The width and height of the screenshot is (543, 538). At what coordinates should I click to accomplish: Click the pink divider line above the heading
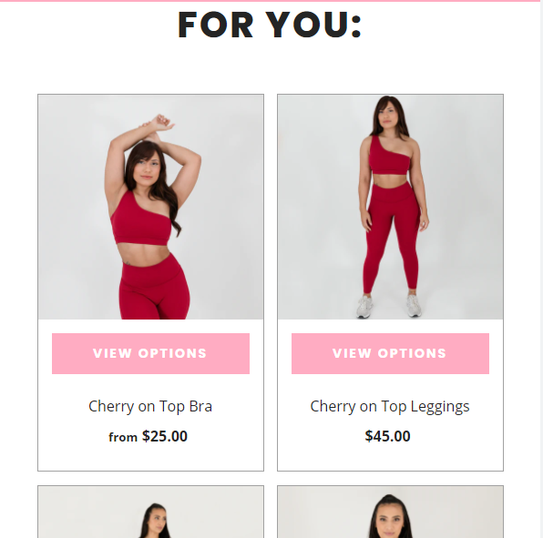[270, 1]
